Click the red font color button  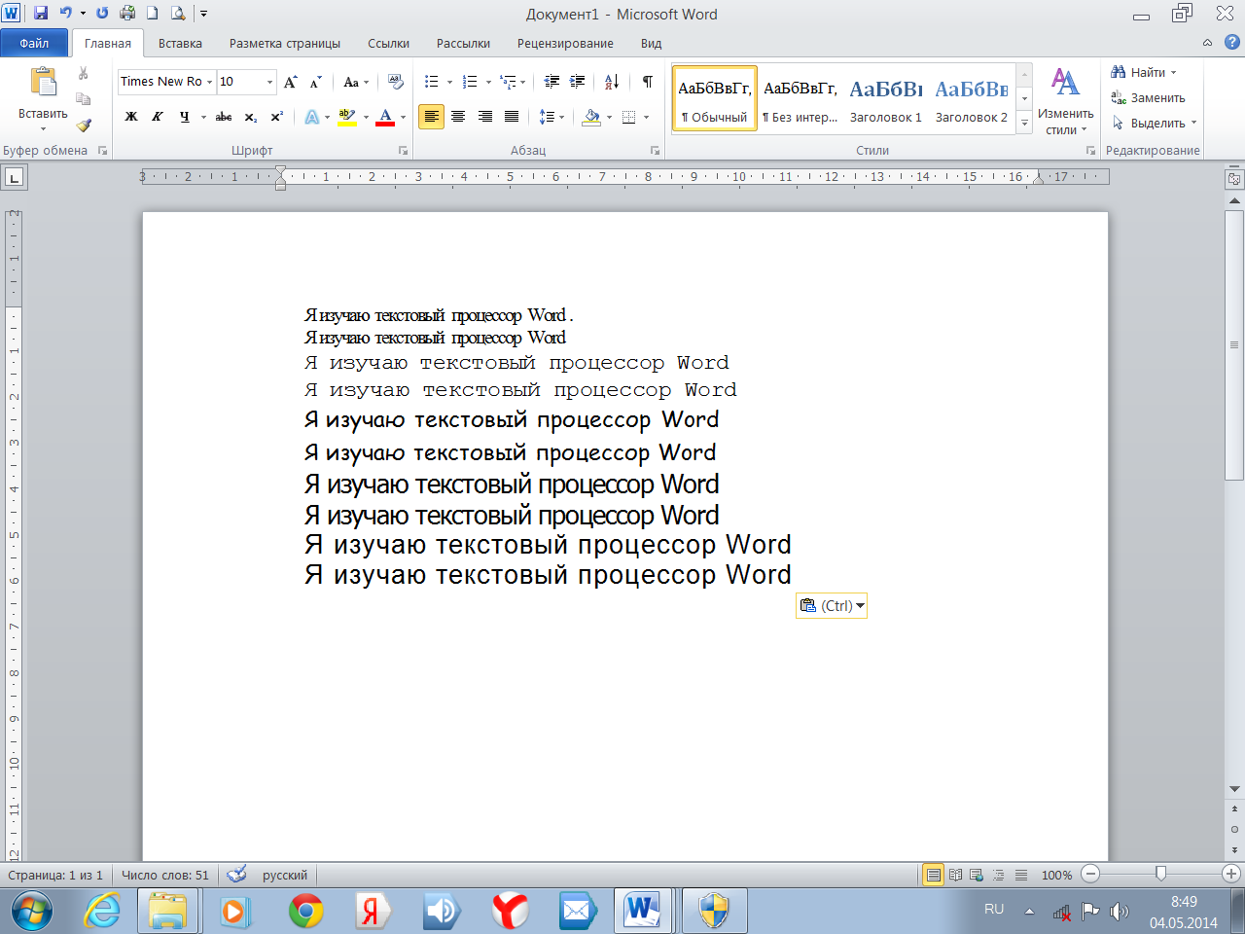coord(385,117)
